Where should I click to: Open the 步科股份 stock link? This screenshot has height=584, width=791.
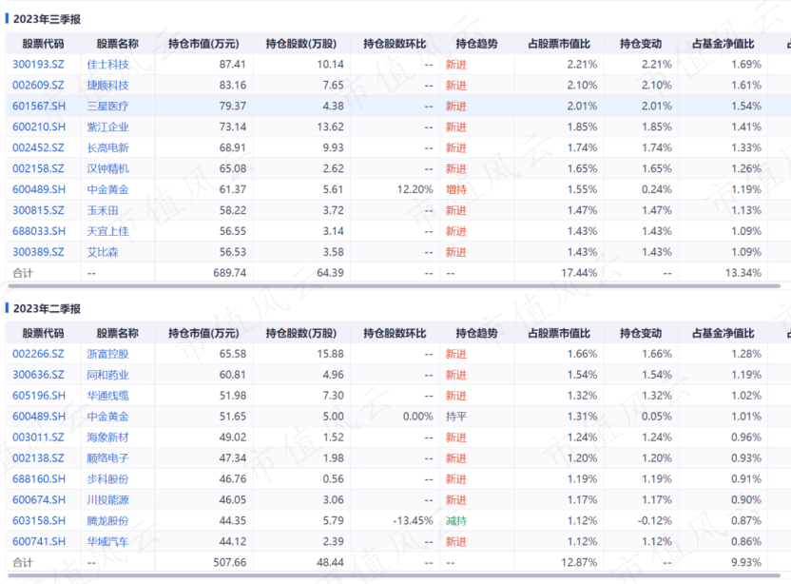[x=108, y=479]
